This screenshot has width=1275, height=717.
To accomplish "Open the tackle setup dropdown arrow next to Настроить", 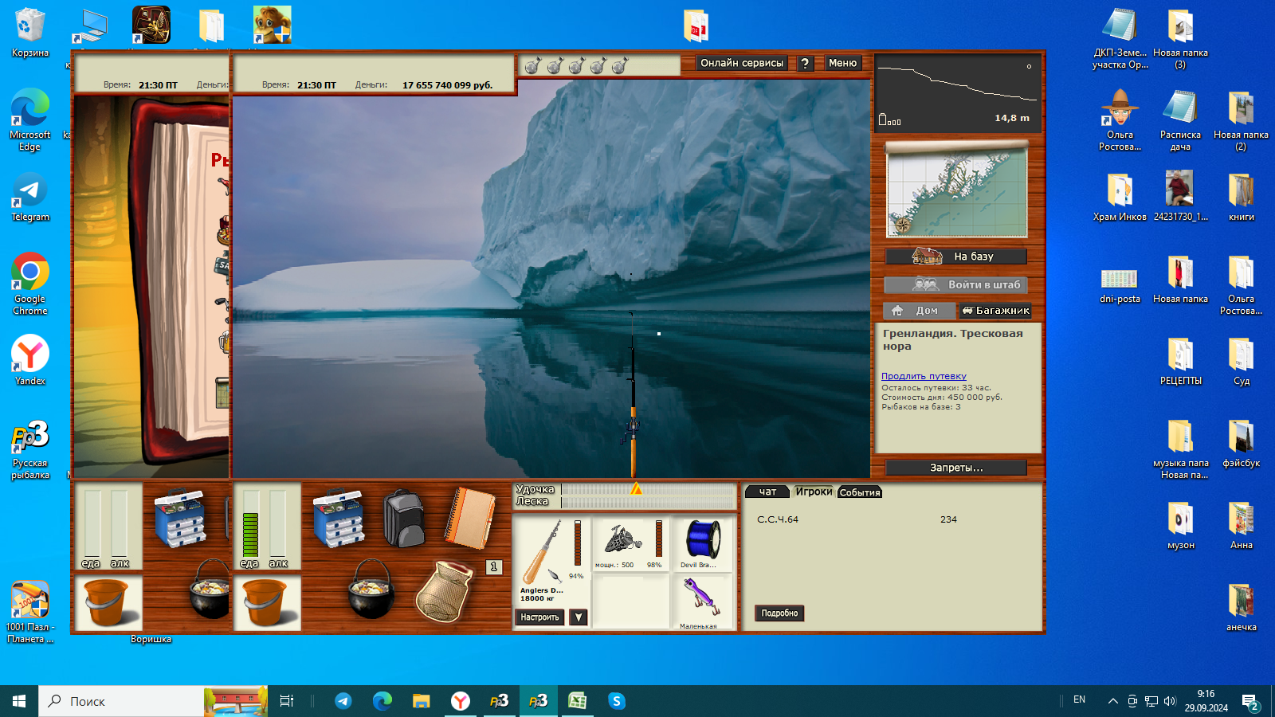I will (x=579, y=617).
